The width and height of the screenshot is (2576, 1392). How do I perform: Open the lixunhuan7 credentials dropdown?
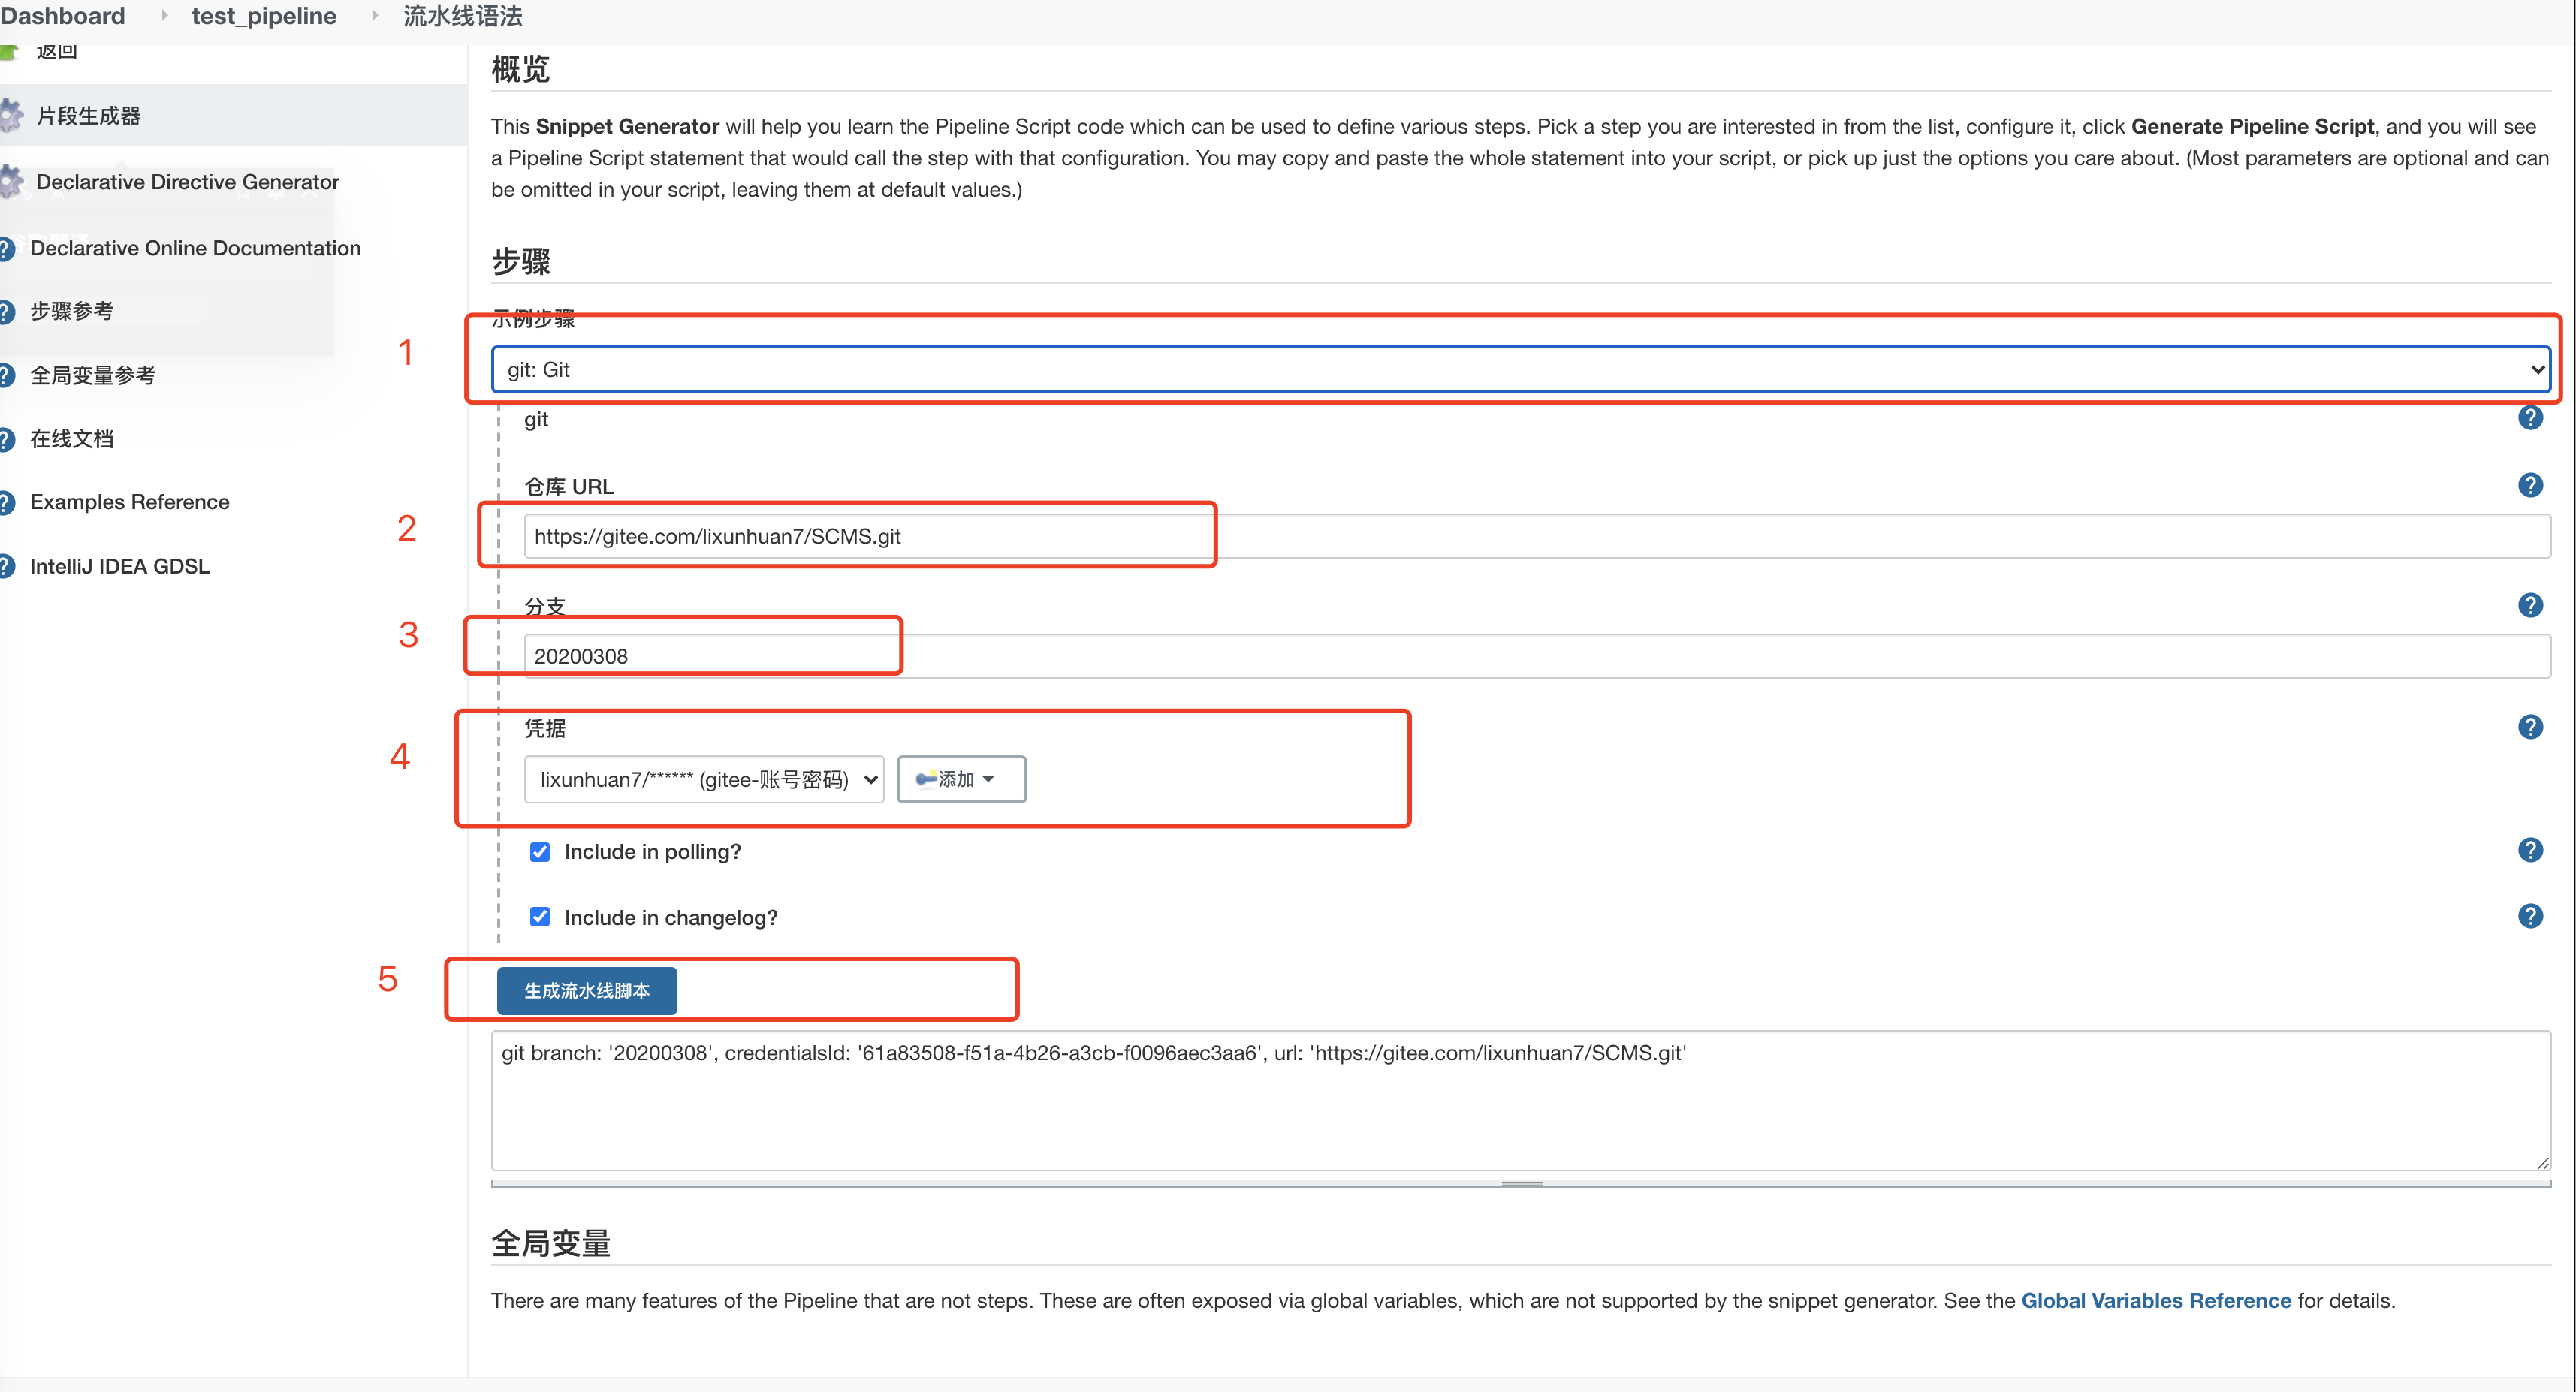tap(704, 779)
